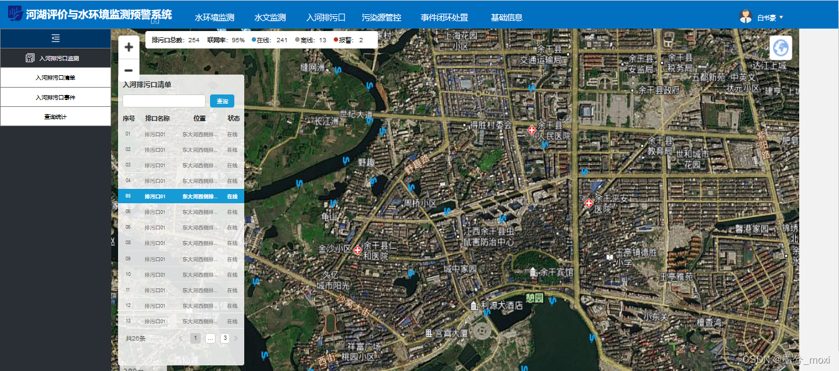This screenshot has width=839, height=371.
Task: Select 入河排污口事件 in sidebar
Action: pos(55,97)
